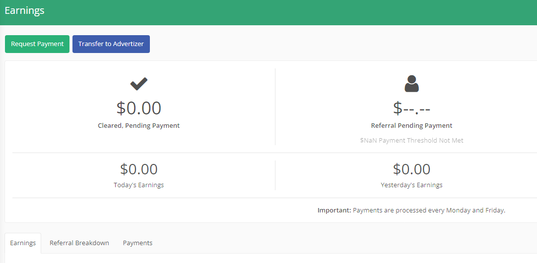The image size is (537, 263).
Task: Click the person icon above referral amount
Action: [411, 84]
